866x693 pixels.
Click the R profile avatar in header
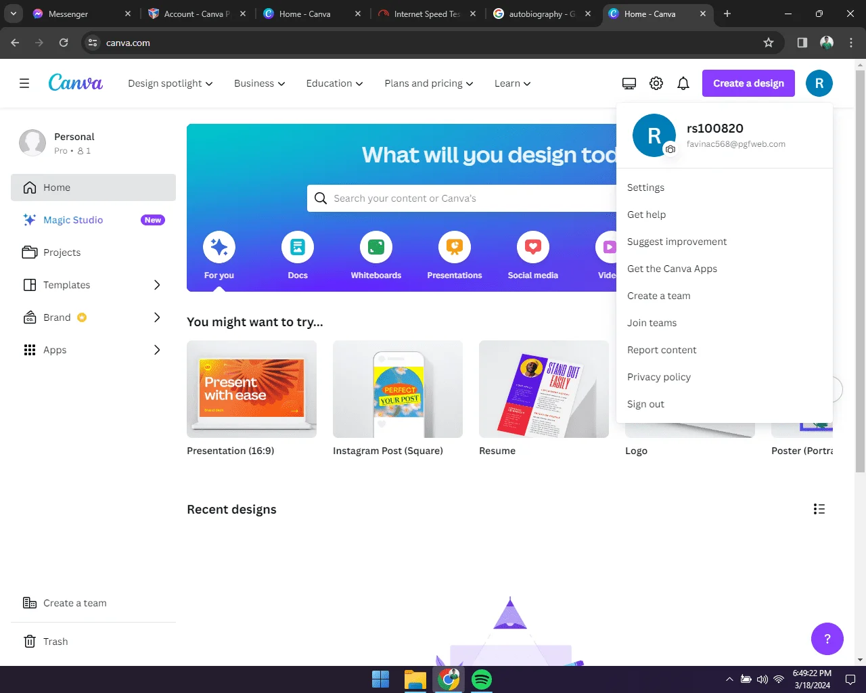[x=819, y=83]
